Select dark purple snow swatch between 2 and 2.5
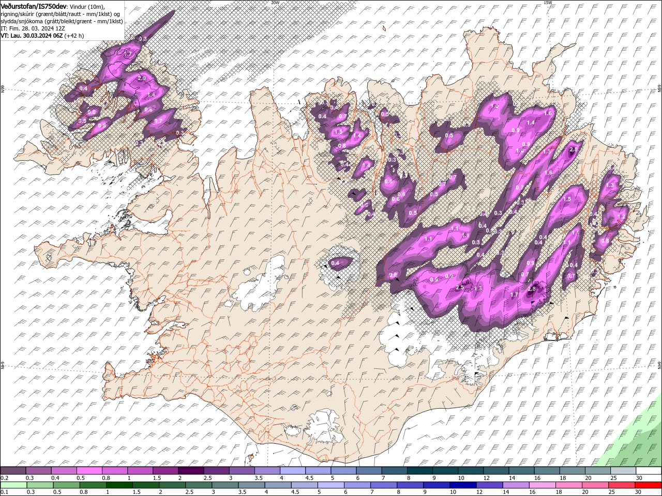Image resolution: width=662 pixels, height=496 pixels. 191,471
